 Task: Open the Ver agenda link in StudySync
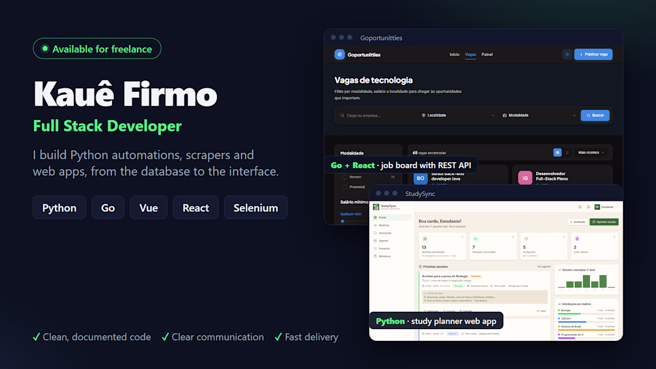click(x=544, y=266)
